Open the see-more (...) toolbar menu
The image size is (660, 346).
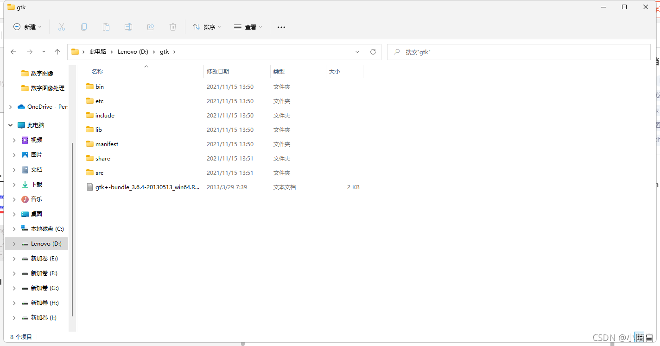coord(281,27)
